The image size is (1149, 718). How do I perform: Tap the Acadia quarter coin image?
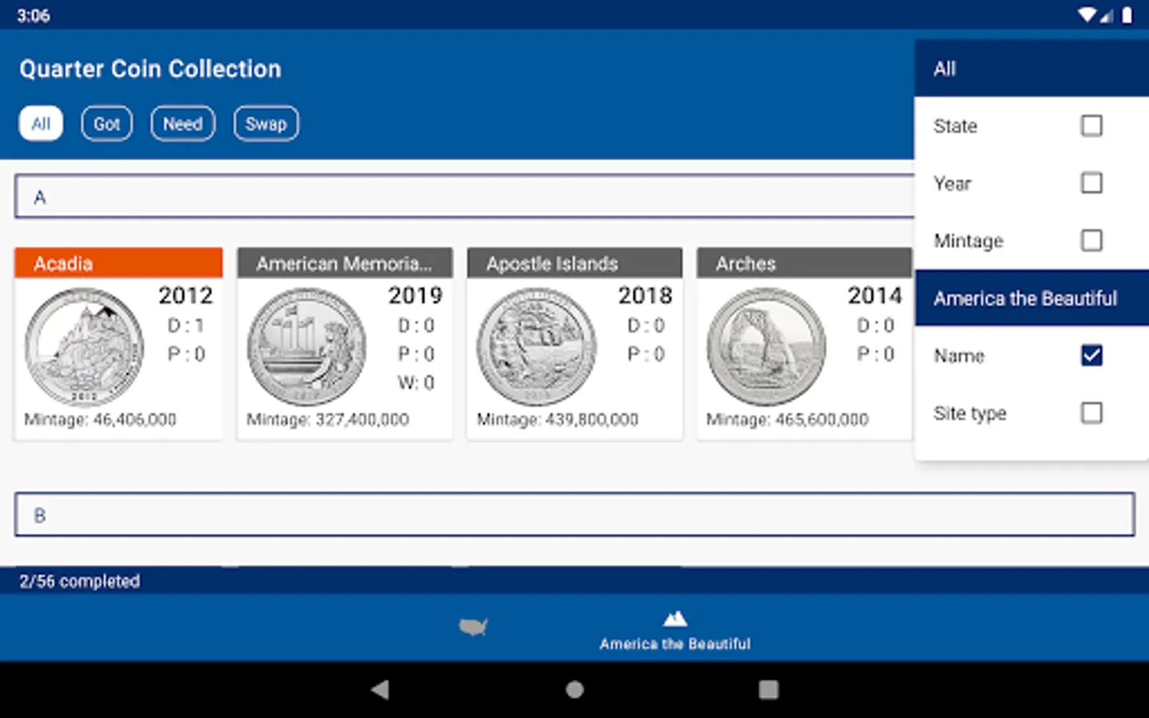click(85, 347)
